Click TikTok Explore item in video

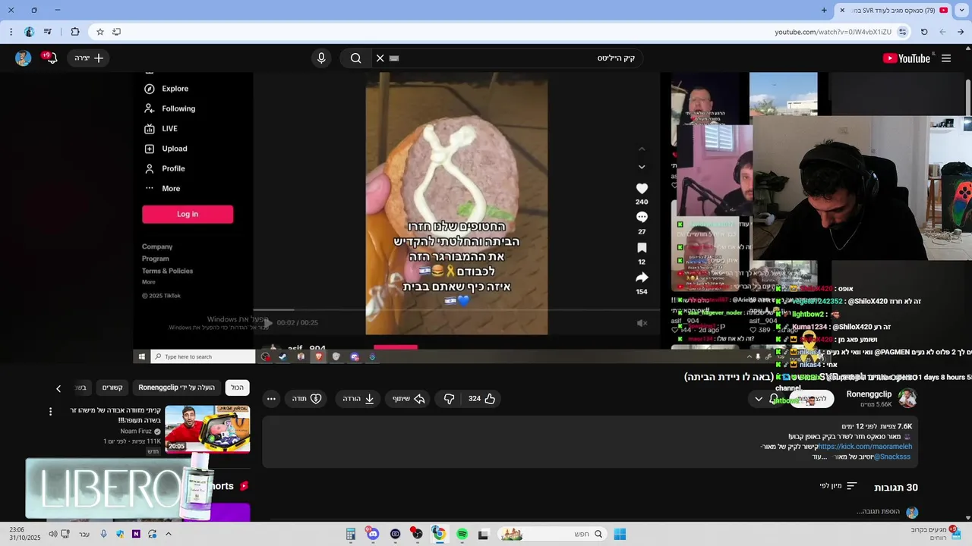pos(166,89)
